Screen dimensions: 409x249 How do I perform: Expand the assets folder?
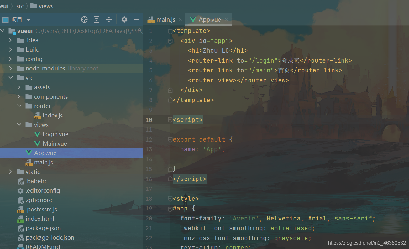point(19,87)
